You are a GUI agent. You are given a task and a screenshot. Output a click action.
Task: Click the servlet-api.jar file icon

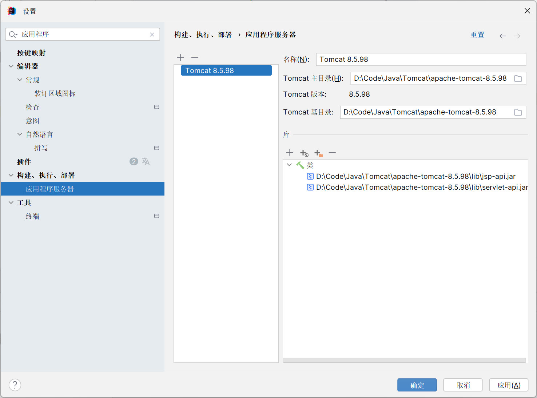[310, 187]
